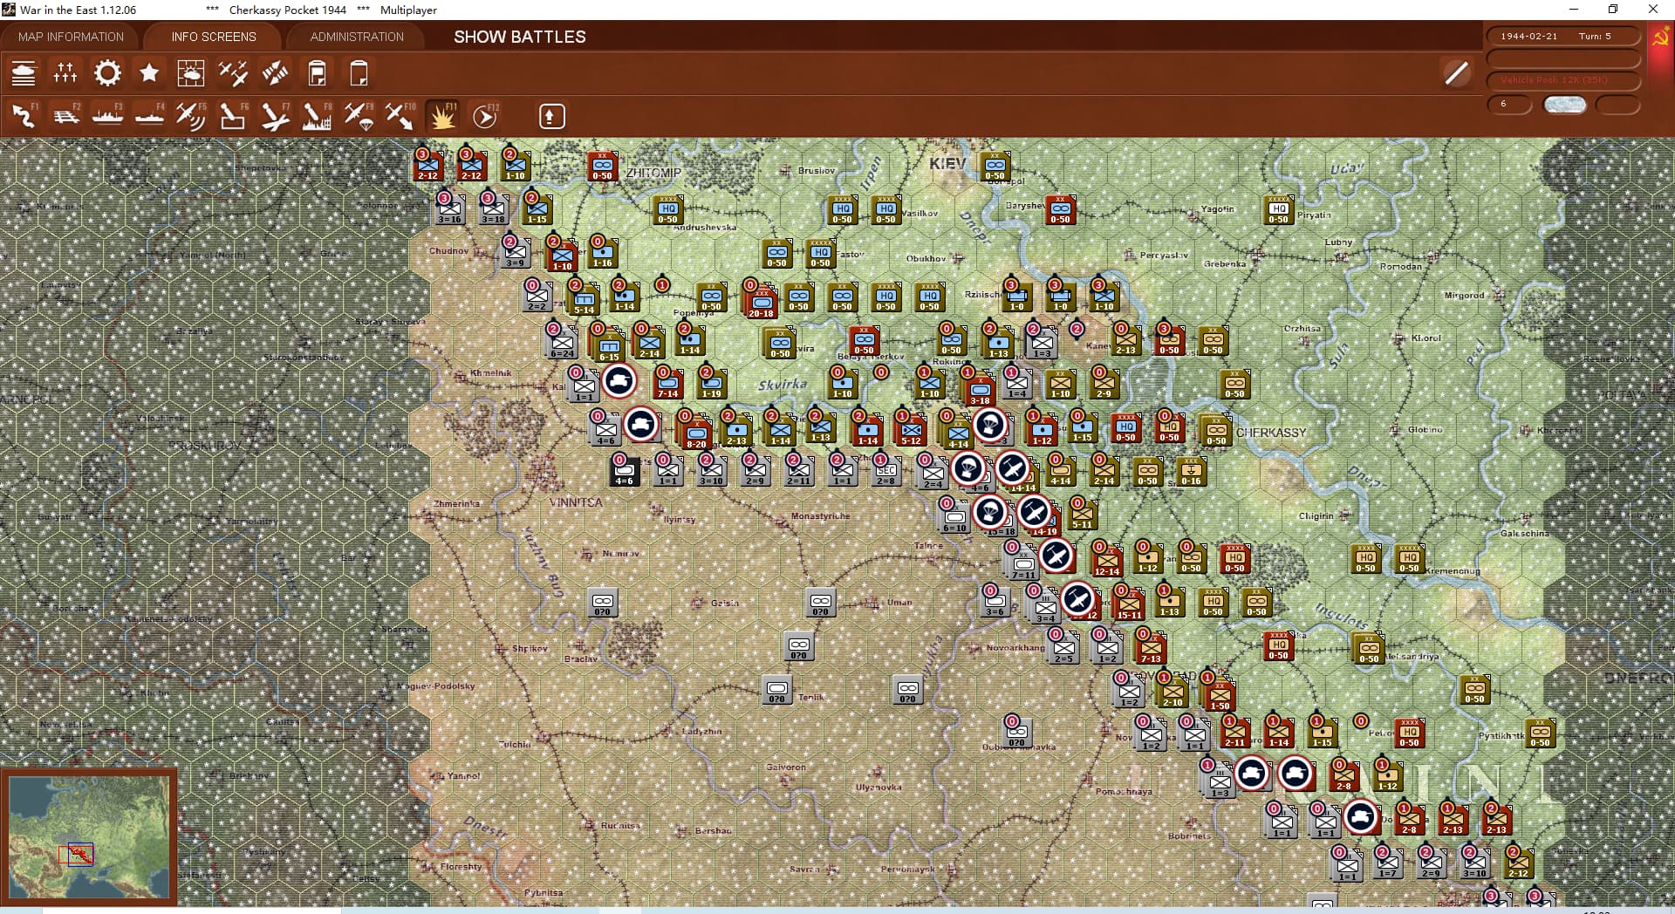Click the VINNITSA city label

(576, 502)
